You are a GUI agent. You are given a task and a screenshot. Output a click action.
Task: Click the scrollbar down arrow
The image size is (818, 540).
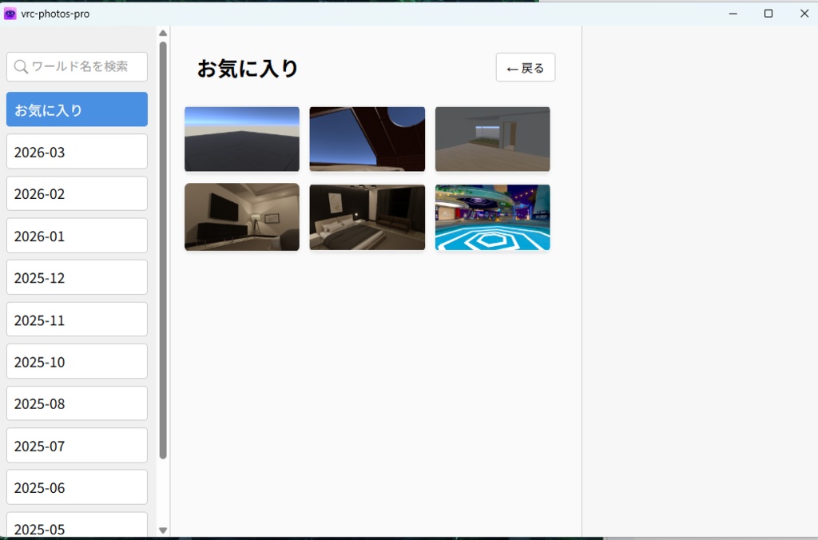pyautogui.click(x=162, y=530)
